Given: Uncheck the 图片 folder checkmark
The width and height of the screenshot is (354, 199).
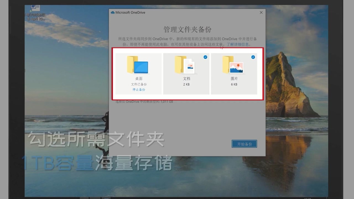Looking at the screenshot, I should click(253, 57).
